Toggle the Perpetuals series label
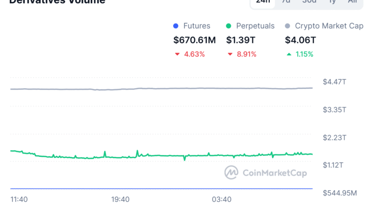Viewport: 370px width, 212px height. [255, 26]
